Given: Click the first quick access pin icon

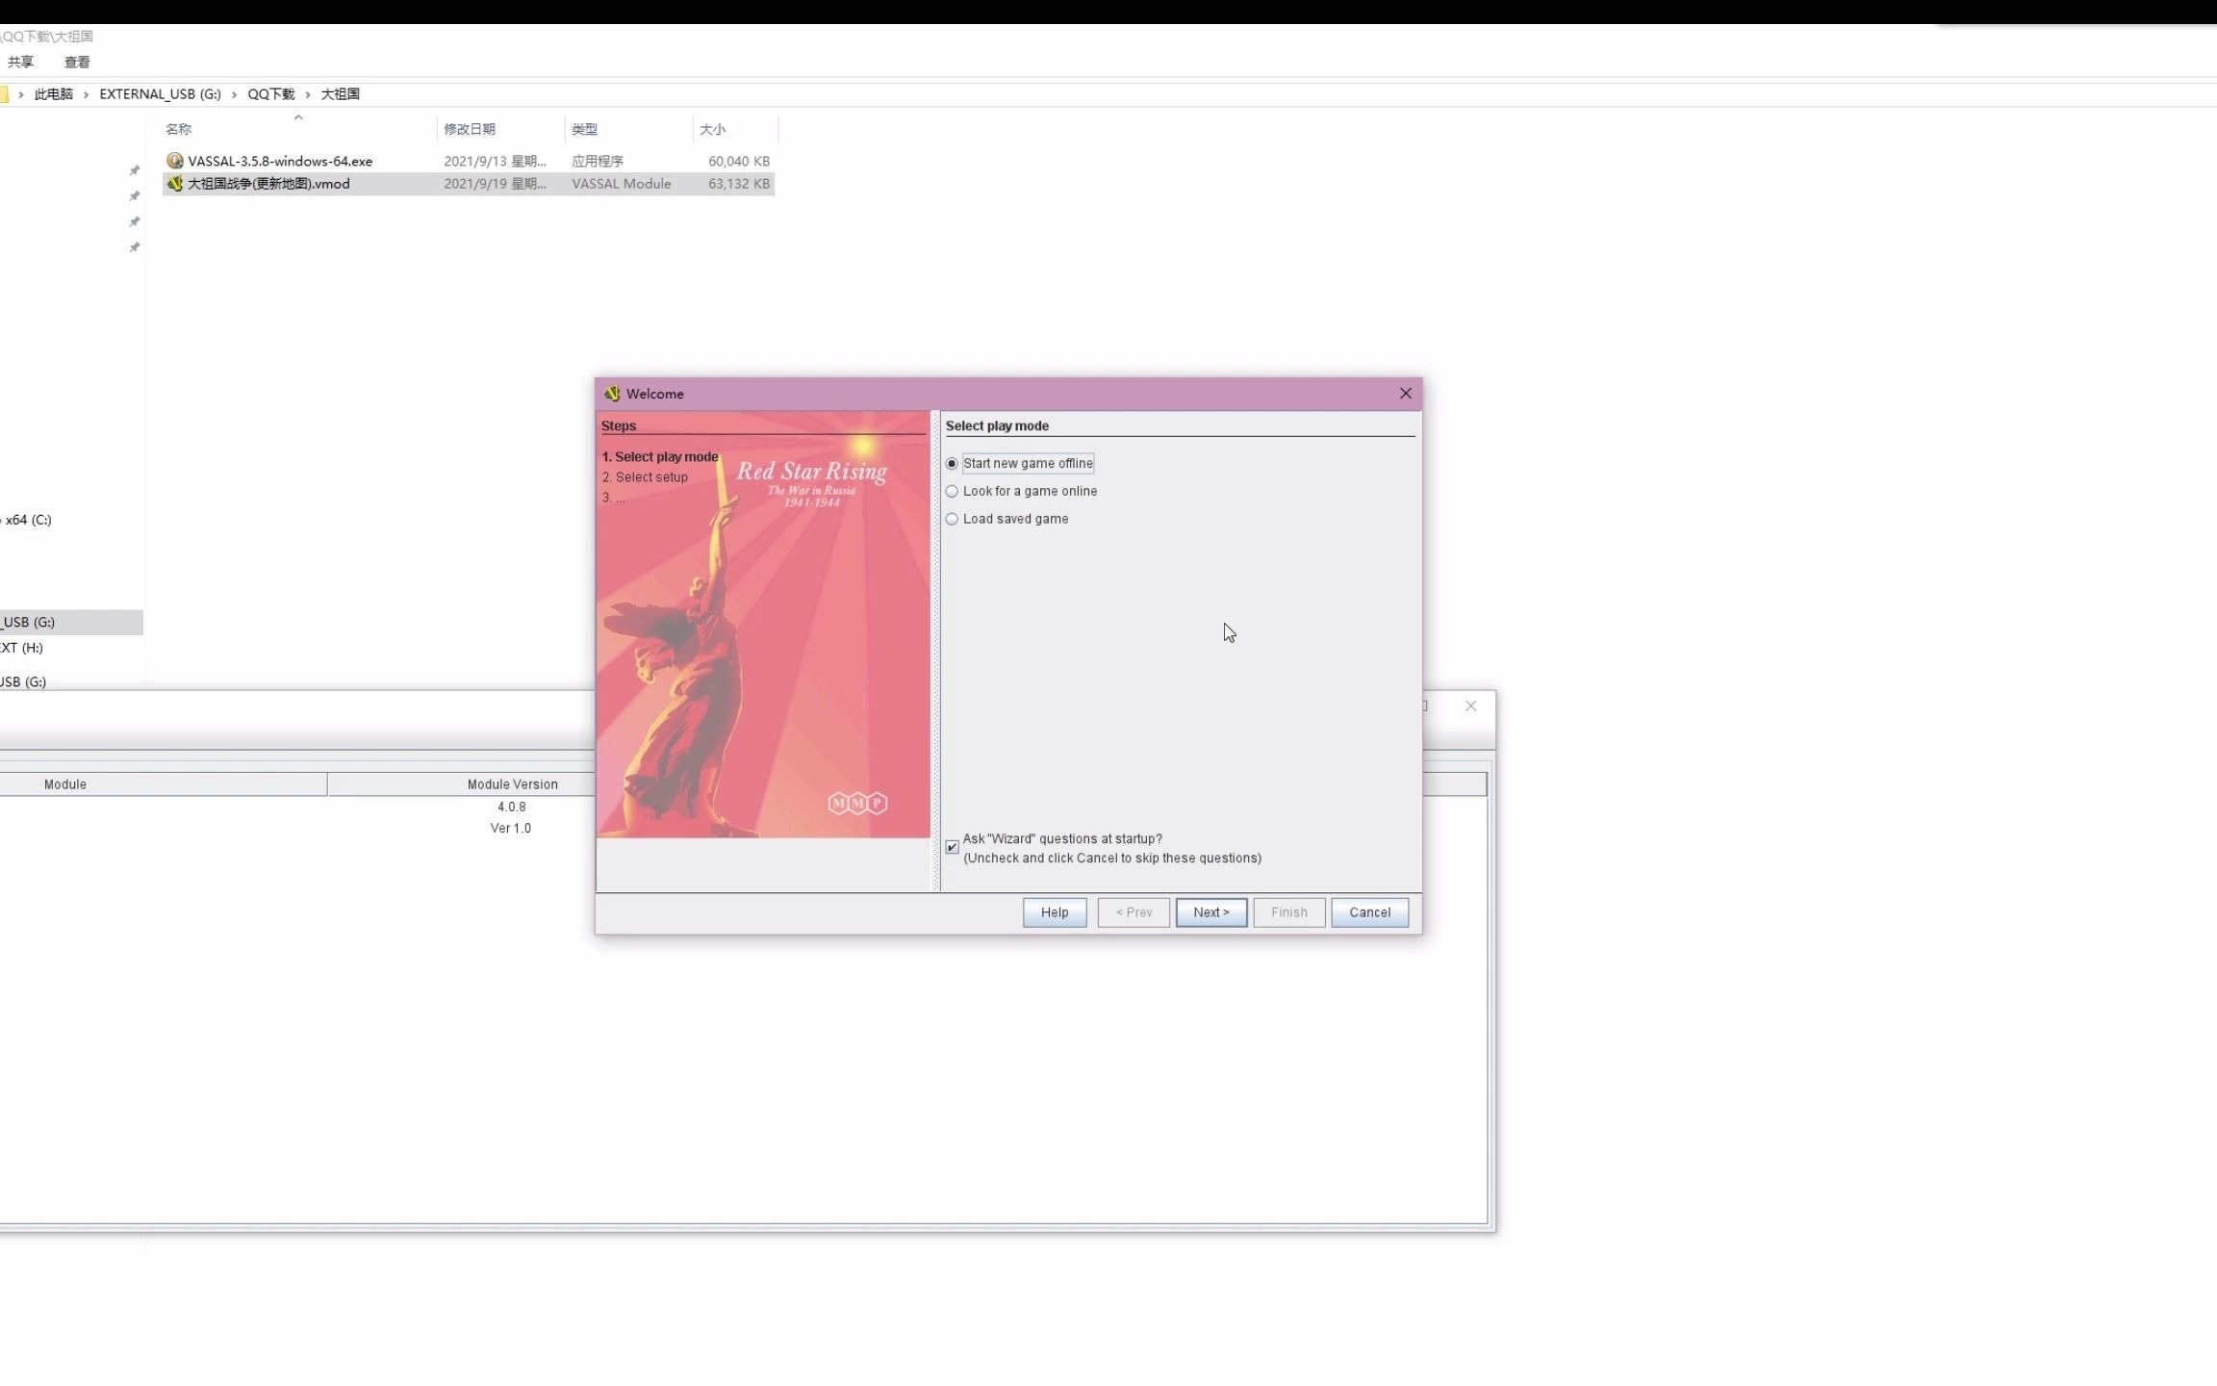Looking at the screenshot, I should click(135, 170).
